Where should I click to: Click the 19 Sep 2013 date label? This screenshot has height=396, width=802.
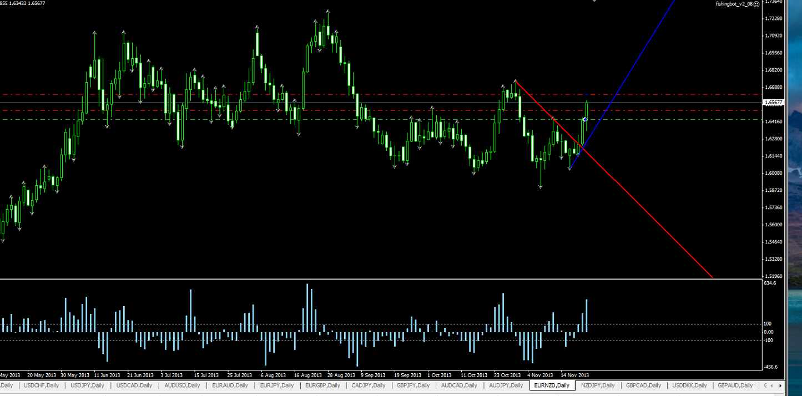408,375
